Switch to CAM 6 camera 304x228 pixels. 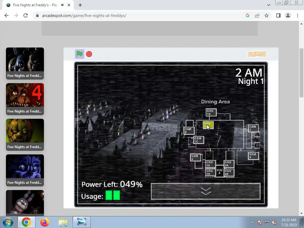(254, 156)
